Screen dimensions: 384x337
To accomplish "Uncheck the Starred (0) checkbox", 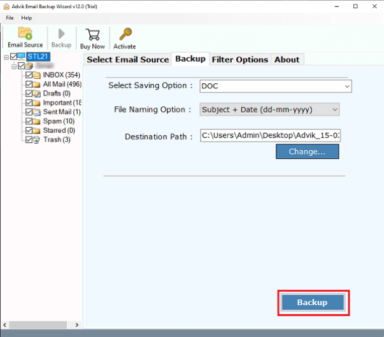I will 29,130.
